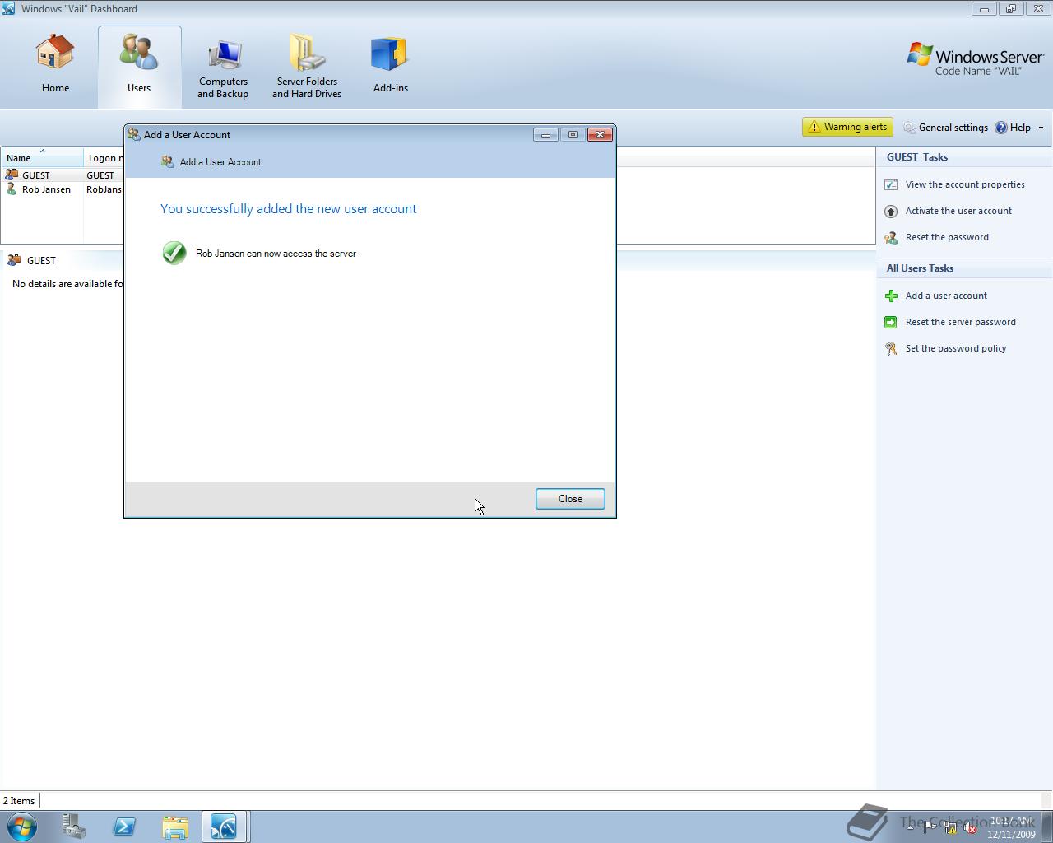Click the taskbar clock showing 12/11/2009
Viewport: 1053px width, 843px height.
pyautogui.click(x=1012, y=827)
